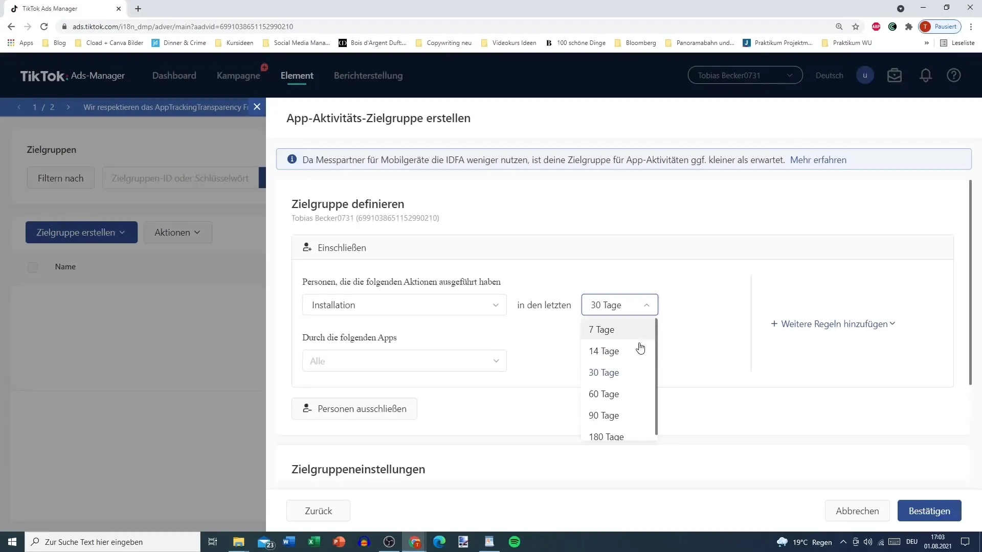Expand 'Weitere Regeln hinzufügen' options
Viewport: 982px width, 552px height.
pos(833,324)
